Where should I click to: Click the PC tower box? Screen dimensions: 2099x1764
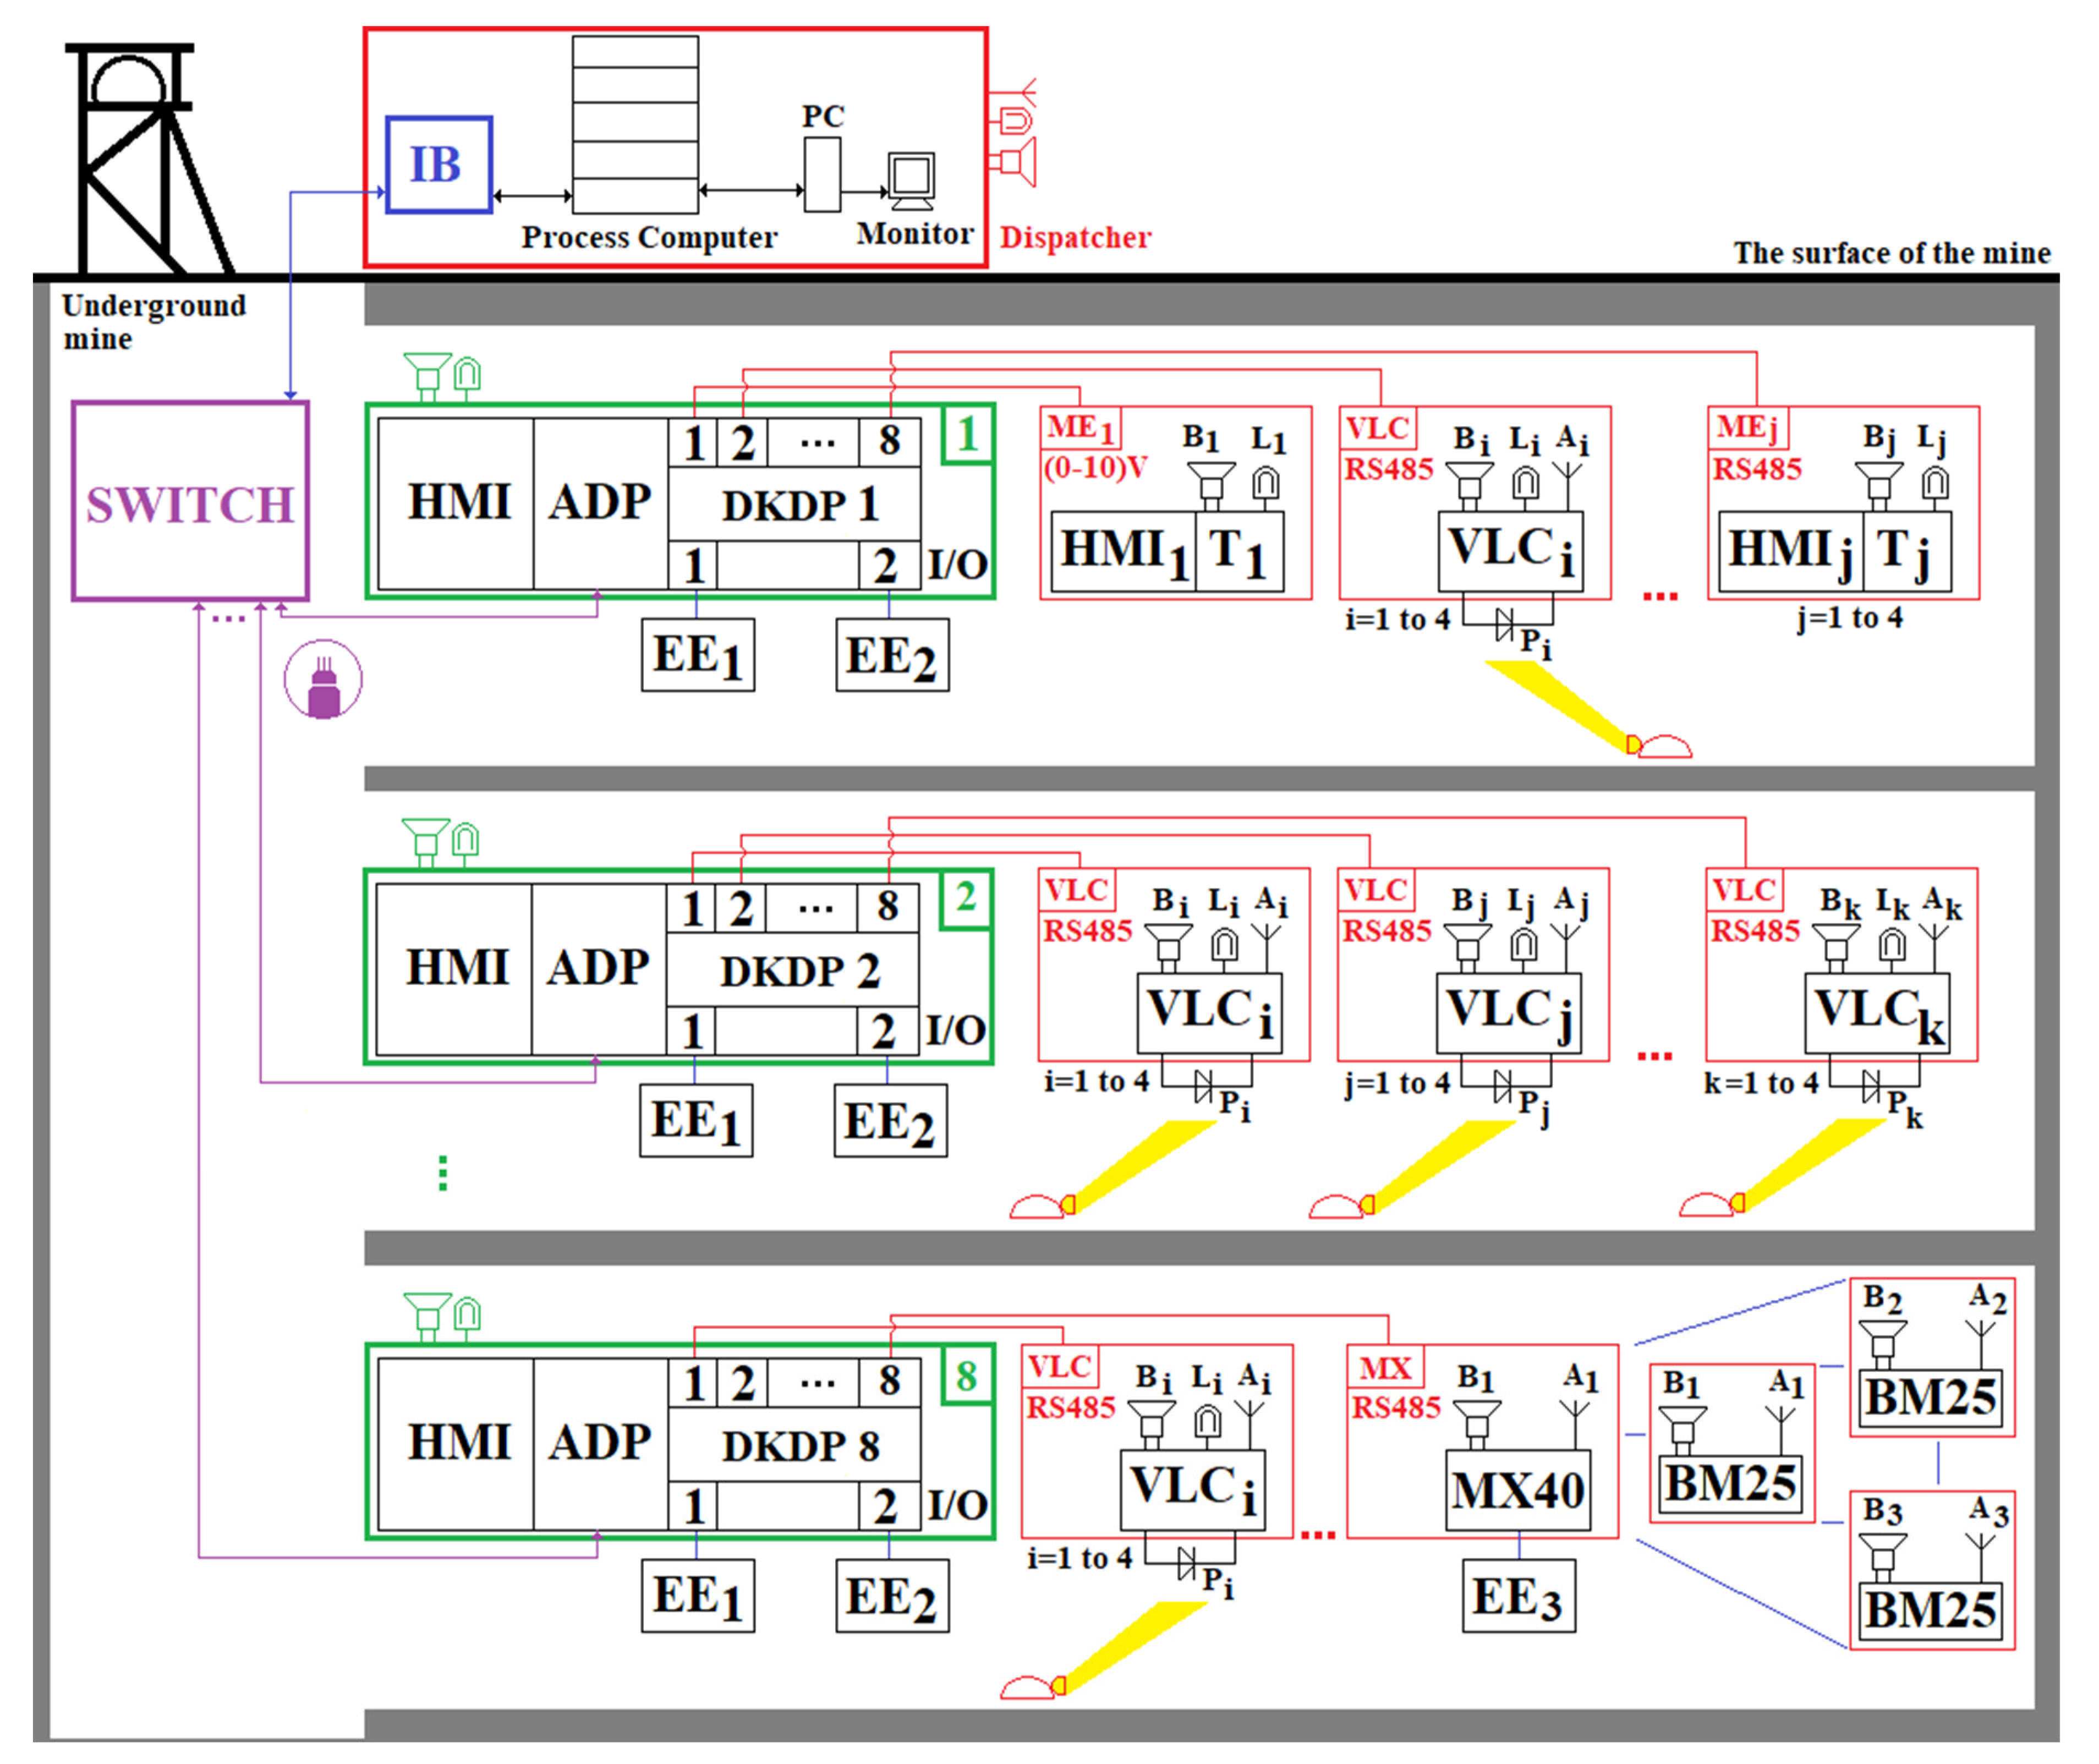(822, 175)
